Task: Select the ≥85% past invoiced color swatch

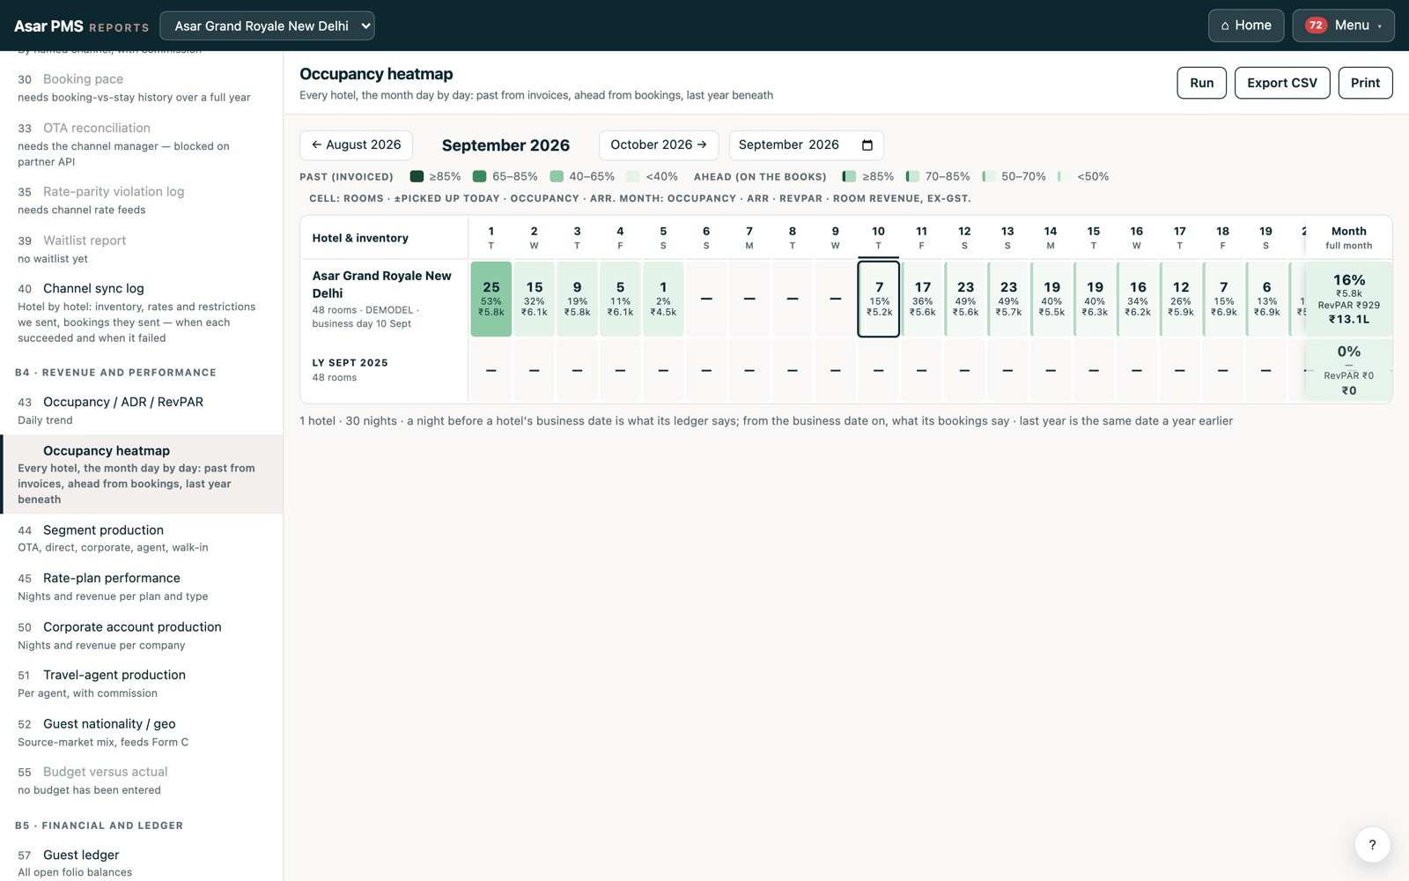Action: coord(417,176)
